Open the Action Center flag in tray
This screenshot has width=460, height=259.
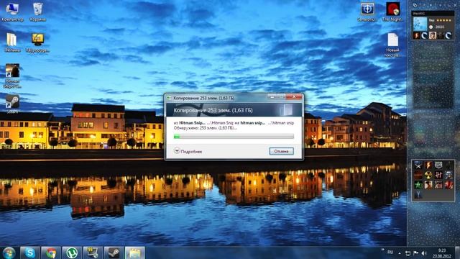tap(415, 253)
